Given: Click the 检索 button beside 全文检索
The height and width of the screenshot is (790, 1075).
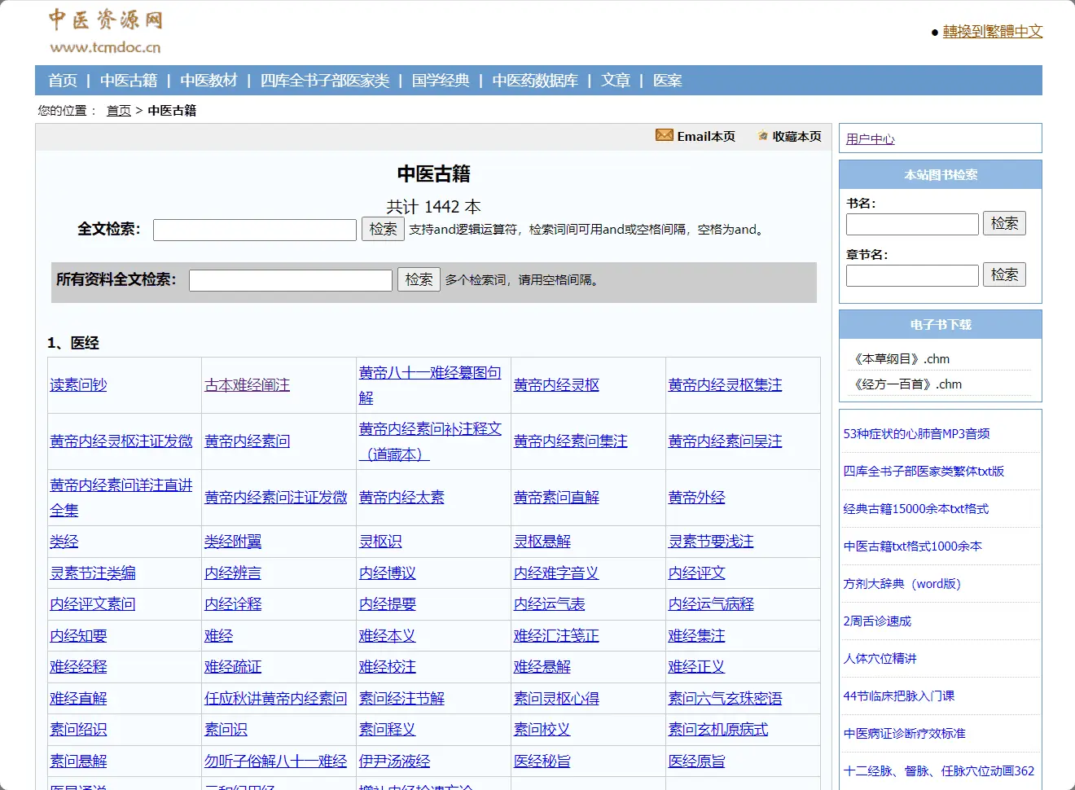Looking at the screenshot, I should pos(383,229).
